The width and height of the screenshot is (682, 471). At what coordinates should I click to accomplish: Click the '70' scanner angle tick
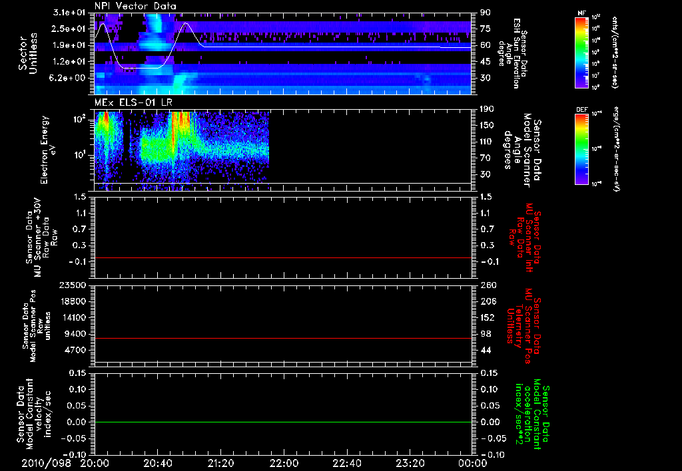[486, 158]
